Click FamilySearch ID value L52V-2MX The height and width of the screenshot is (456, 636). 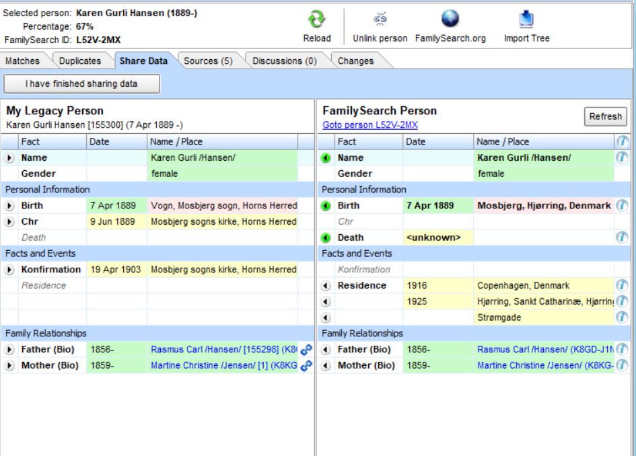98,40
